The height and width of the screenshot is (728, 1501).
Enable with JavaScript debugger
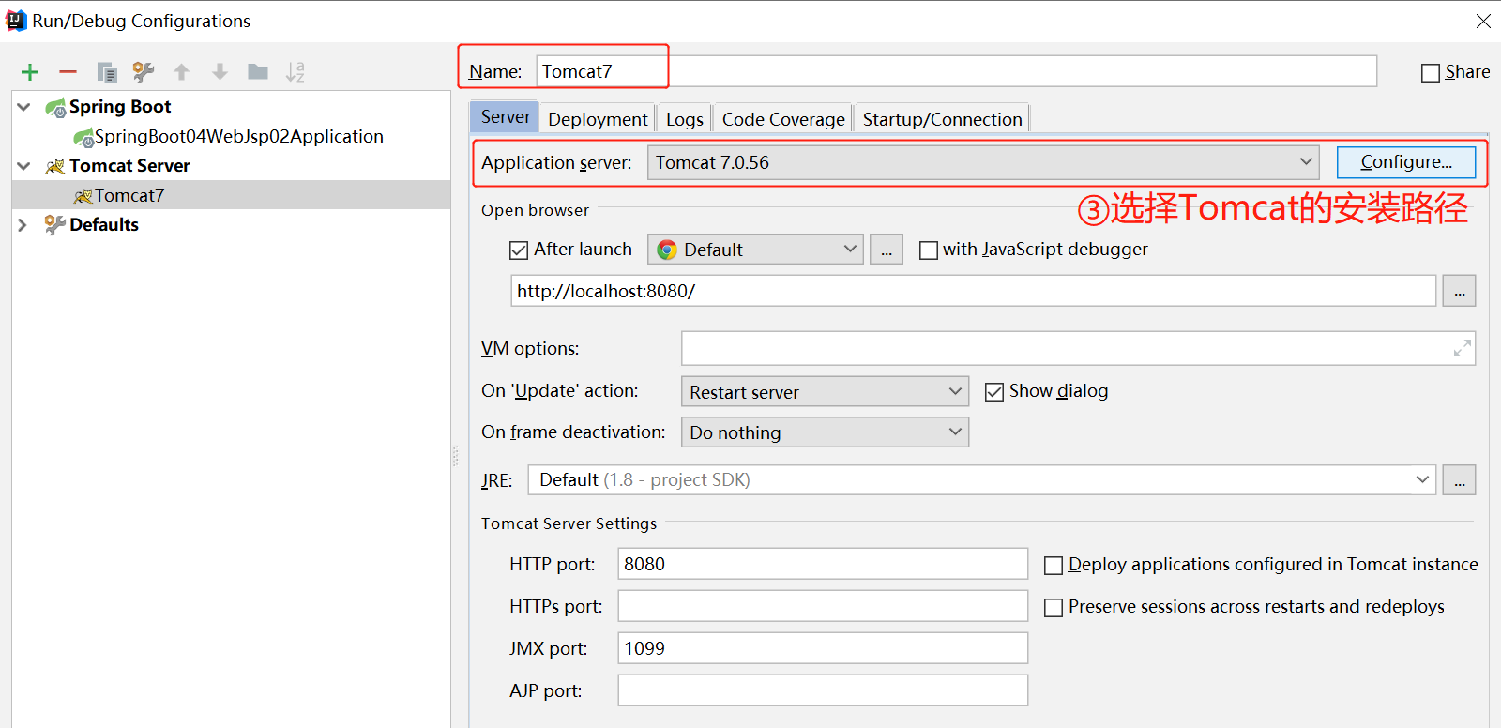pyautogui.click(x=929, y=250)
